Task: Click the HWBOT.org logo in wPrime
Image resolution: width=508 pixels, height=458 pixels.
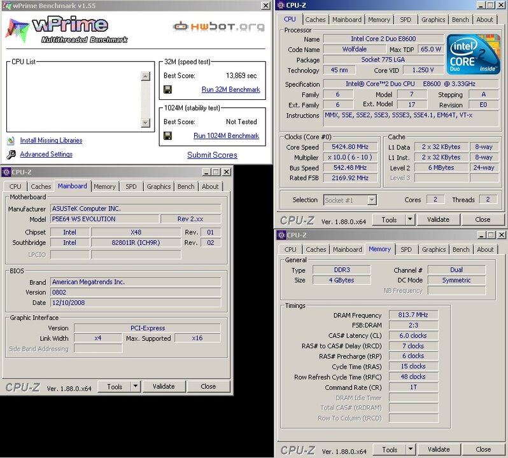Action: point(219,26)
